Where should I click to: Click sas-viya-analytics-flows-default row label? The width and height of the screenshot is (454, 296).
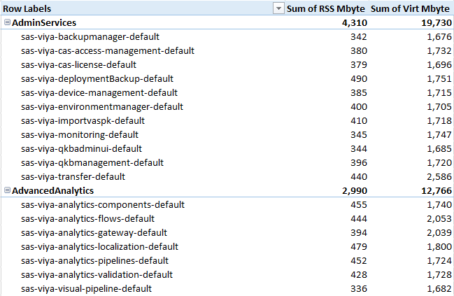pyautogui.click(x=87, y=218)
